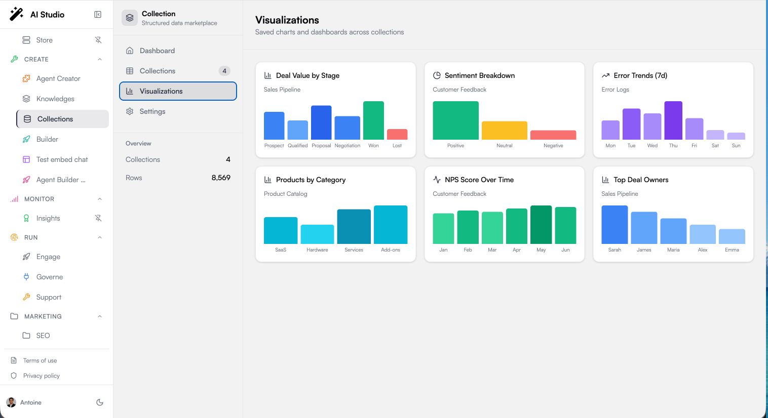Click the Support wrench icon

pos(26,297)
